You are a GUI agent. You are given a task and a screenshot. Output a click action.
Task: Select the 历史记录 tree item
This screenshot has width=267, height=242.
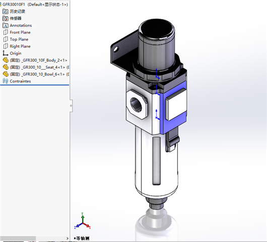(x=18, y=12)
